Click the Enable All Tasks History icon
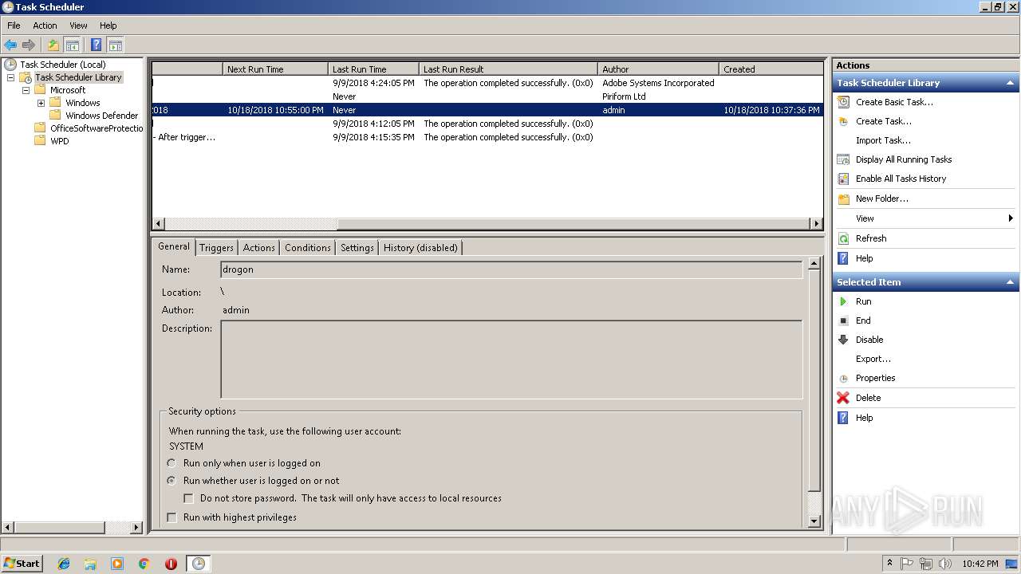This screenshot has width=1021, height=574. 843,179
